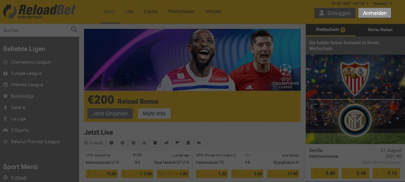This screenshot has height=182, width=405.
Task: Open the Casino menu tab
Action: tap(151, 11)
